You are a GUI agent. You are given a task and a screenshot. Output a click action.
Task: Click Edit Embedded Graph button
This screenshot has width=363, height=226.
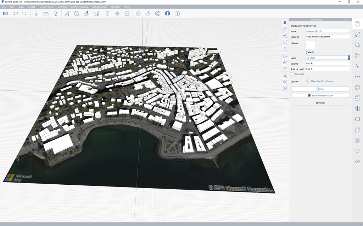click(320, 95)
